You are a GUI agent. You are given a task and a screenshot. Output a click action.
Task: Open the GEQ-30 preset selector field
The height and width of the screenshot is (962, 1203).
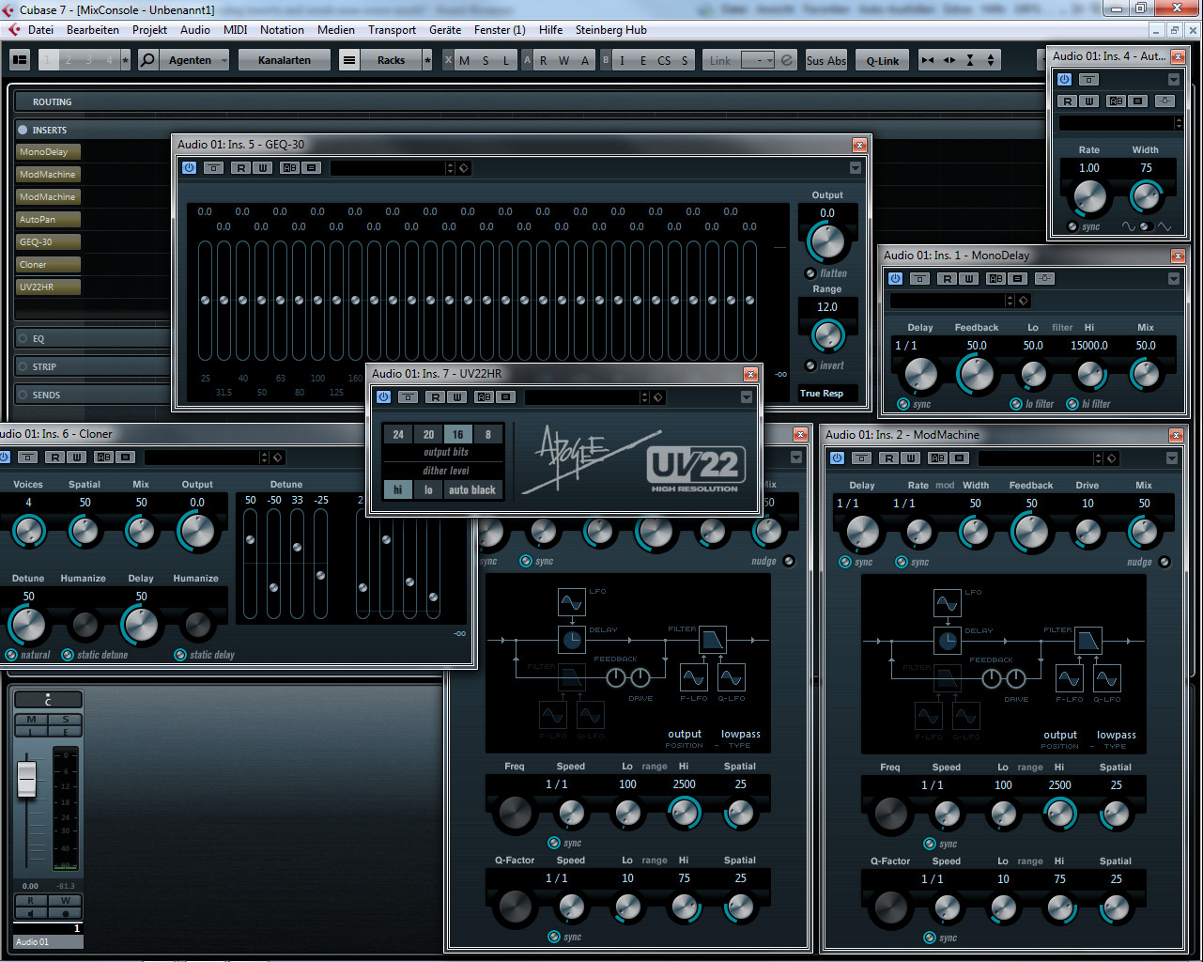pyautogui.click(x=392, y=168)
